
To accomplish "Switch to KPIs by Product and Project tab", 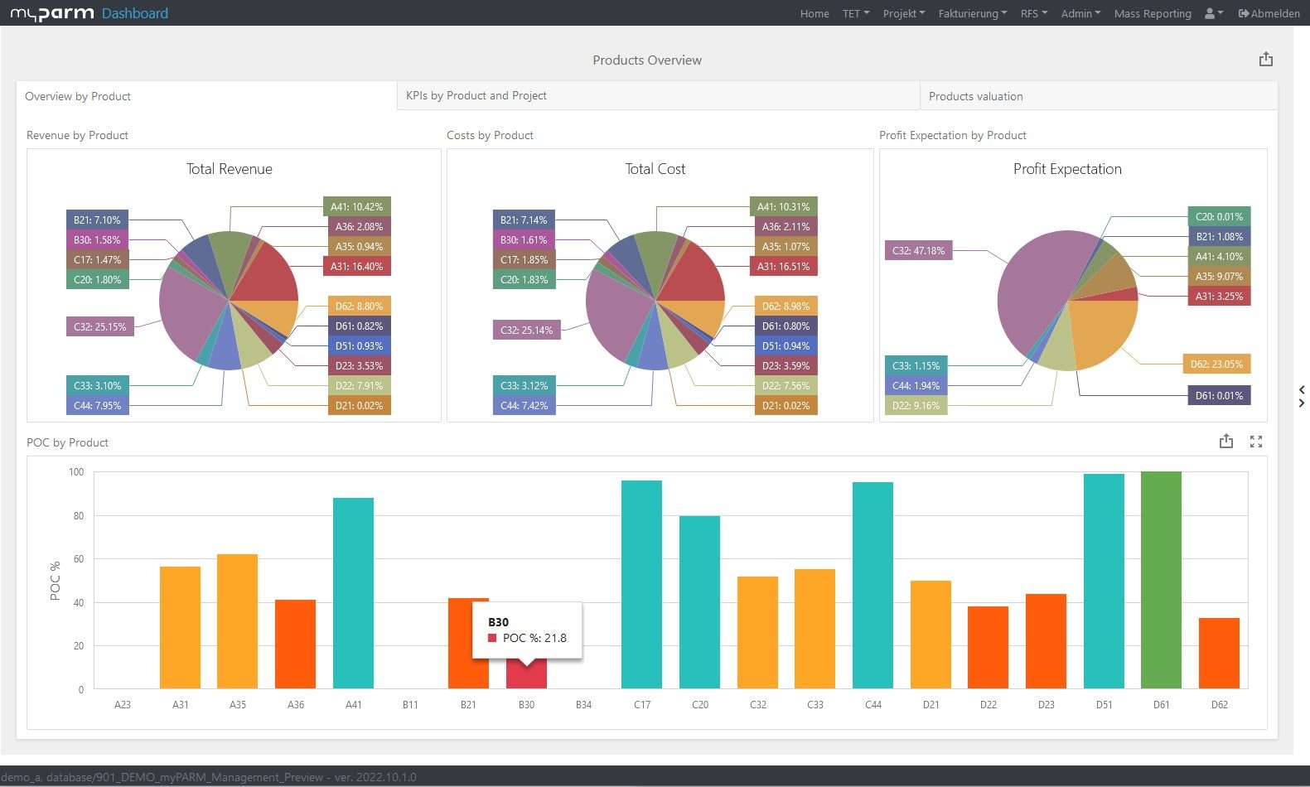I will tap(476, 95).
